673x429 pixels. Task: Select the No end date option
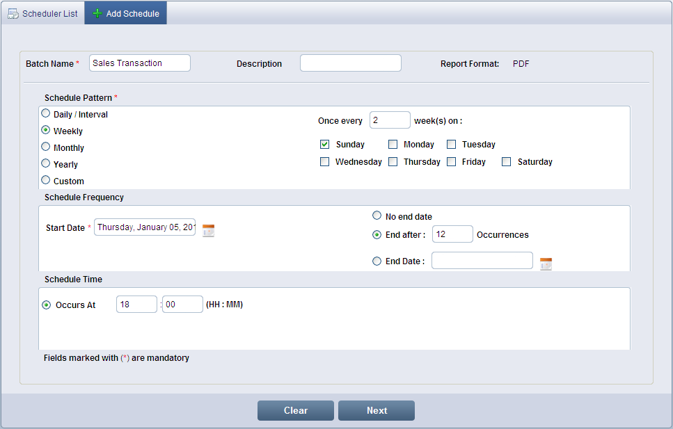coord(377,216)
